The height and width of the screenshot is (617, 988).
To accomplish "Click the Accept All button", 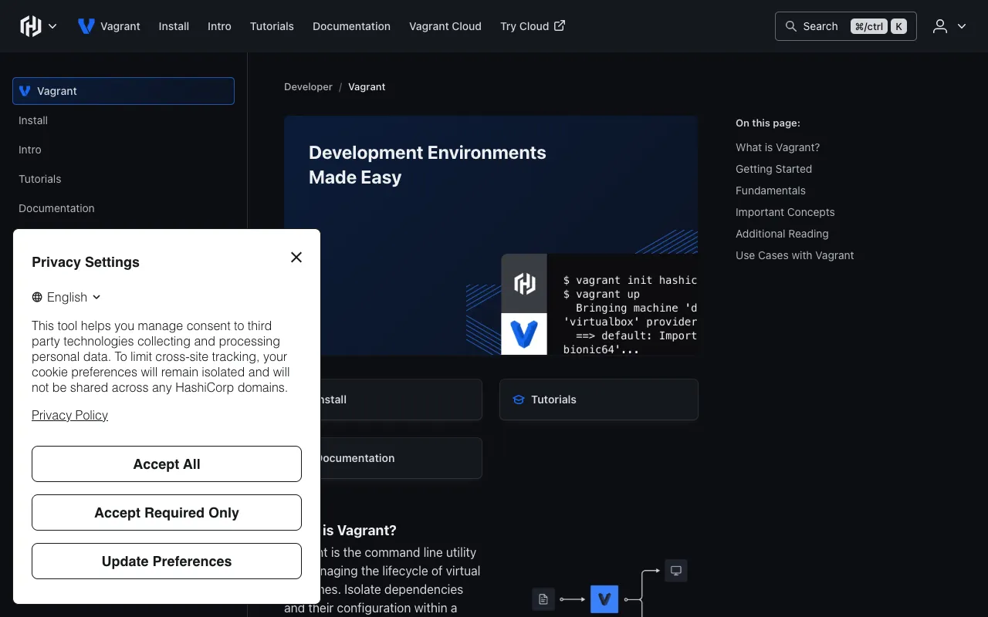I will click(x=166, y=464).
